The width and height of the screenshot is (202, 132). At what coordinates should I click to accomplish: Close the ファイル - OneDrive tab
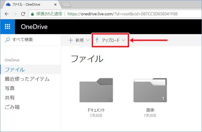tap(56, 4)
